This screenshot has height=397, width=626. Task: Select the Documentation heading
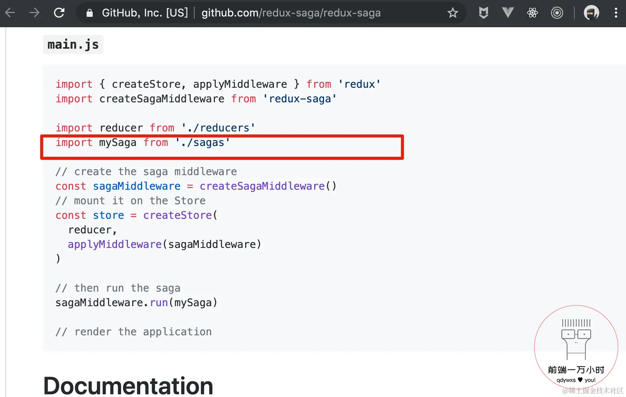pyautogui.click(x=128, y=386)
